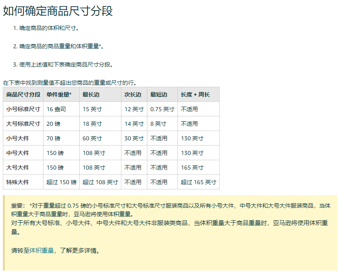Select the 大号标准尺寸 row label
Viewport: 339px width, 277px height.
[x=23, y=124]
